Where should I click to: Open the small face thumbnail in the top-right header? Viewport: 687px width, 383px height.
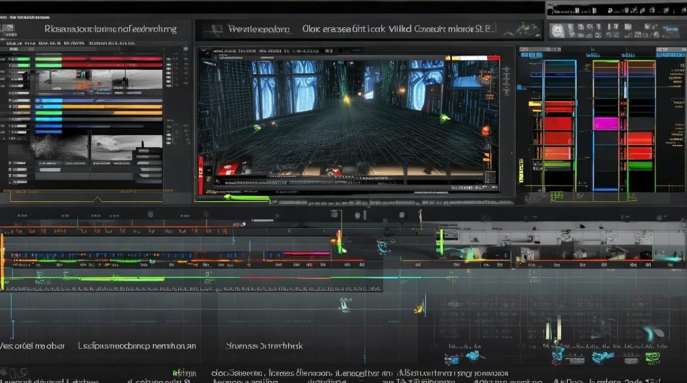point(557,32)
